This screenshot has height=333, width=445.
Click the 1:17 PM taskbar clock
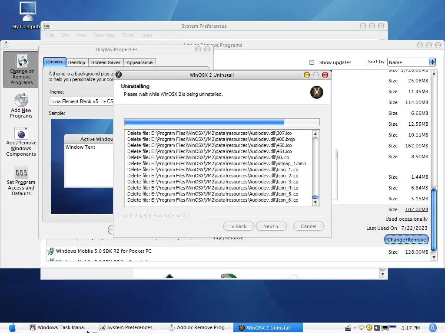pyautogui.click(x=411, y=328)
